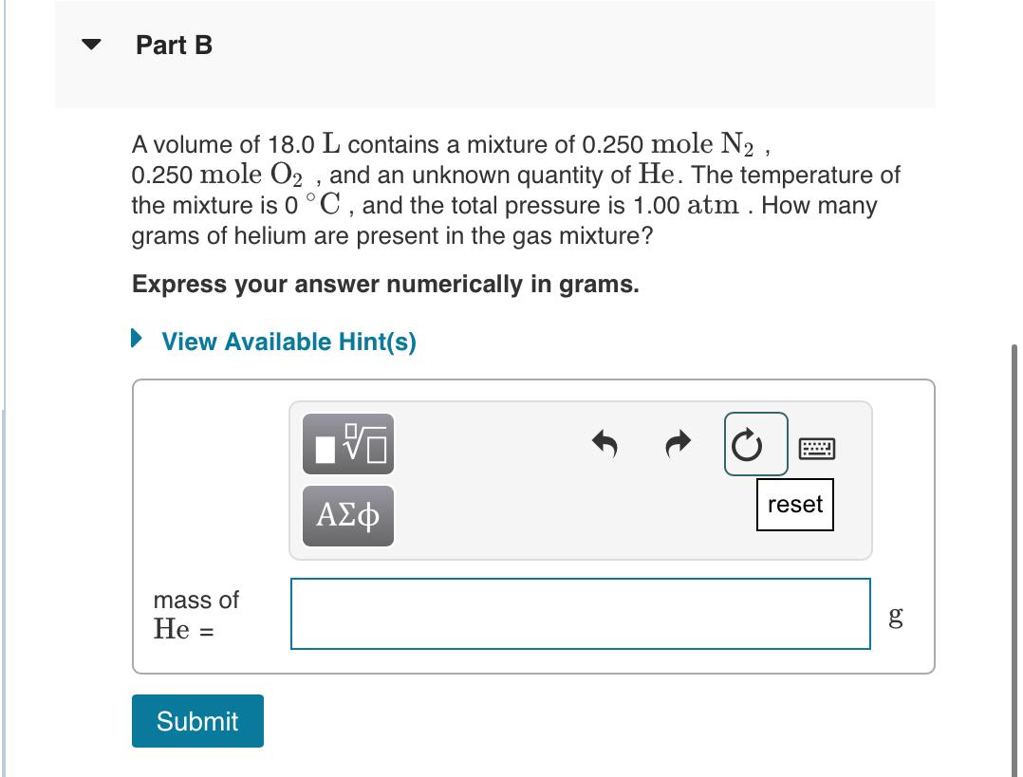Reset the answer editor with circular arrow
Viewport: 1023px width, 777px height.
[x=754, y=442]
